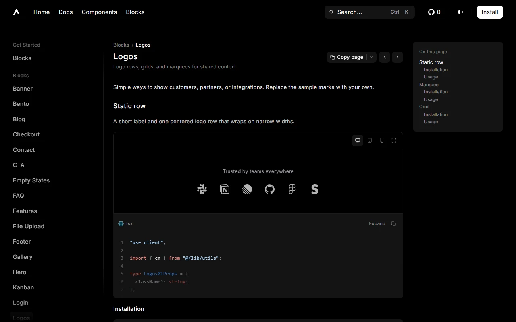Open the Checkout block page
This screenshot has height=322, width=516.
pyautogui.click(x=26, y=134)
